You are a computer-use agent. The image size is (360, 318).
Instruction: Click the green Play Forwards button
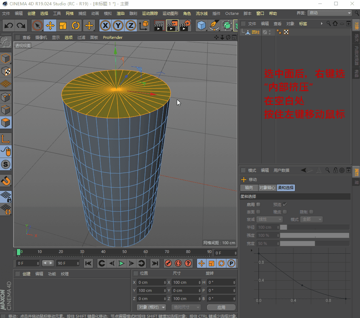(121, 263)
